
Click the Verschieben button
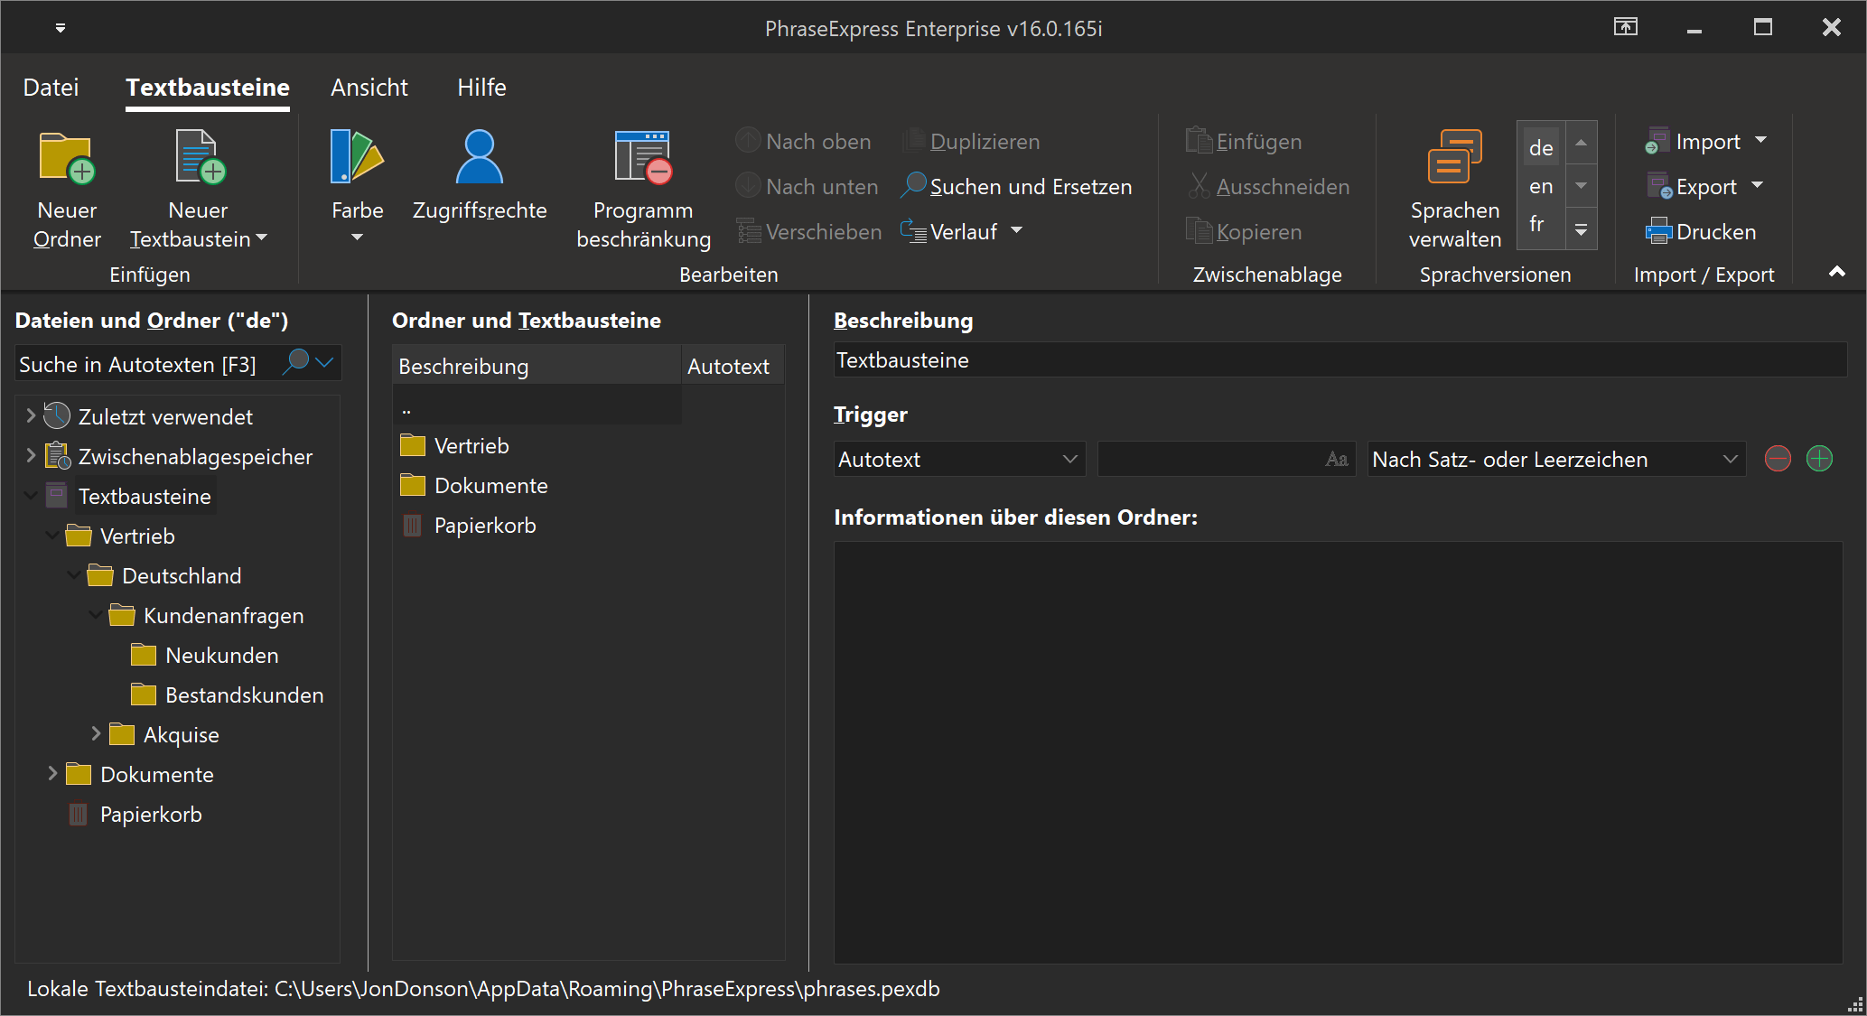click(808, 231)
